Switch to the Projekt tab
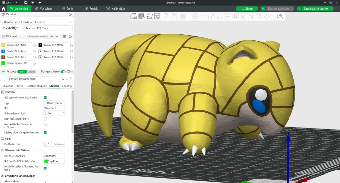 pos(91,9)
